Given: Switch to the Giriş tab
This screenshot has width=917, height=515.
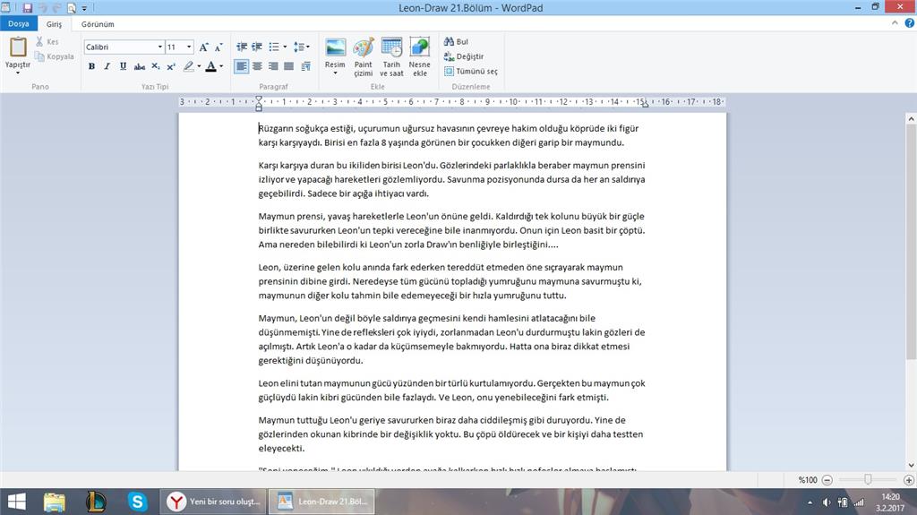Looking at the screenshot, I should pyautogui.click(x=54, y=24).
